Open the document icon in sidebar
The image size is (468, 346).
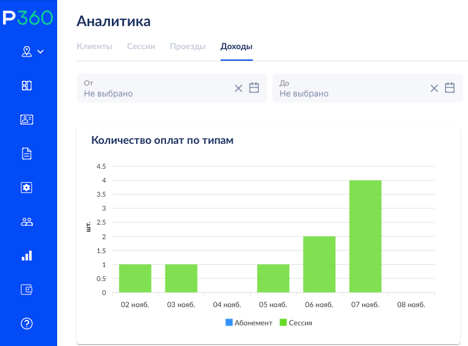[27, 154]
